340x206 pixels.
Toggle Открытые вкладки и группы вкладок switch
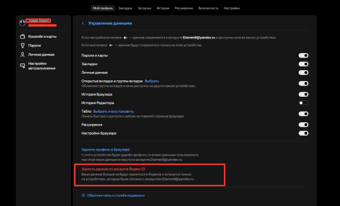pos(303,83)
